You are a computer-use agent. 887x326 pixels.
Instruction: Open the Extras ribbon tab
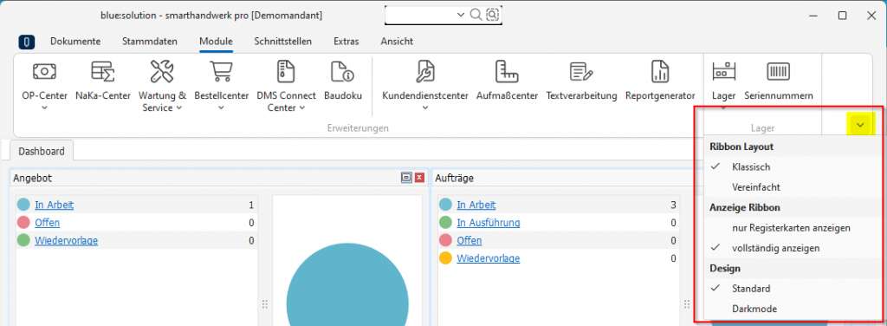[x=346, y=42]
